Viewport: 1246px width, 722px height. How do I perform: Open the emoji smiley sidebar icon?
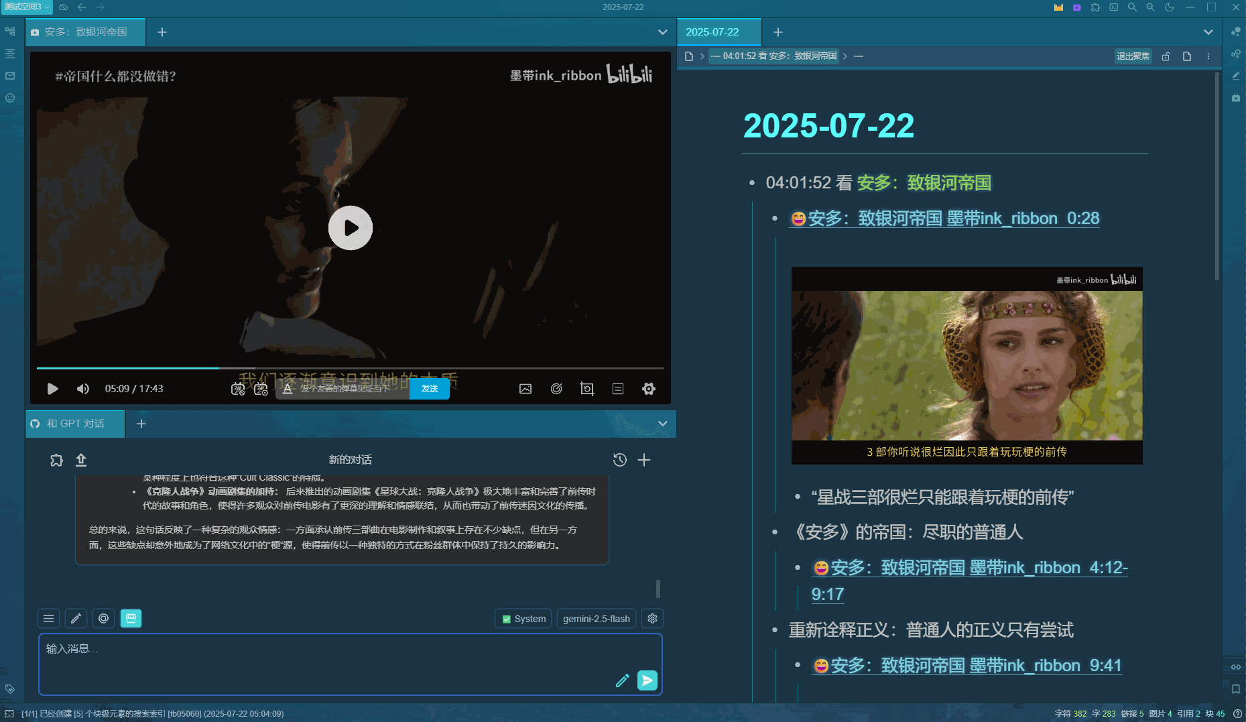(10, 98)
